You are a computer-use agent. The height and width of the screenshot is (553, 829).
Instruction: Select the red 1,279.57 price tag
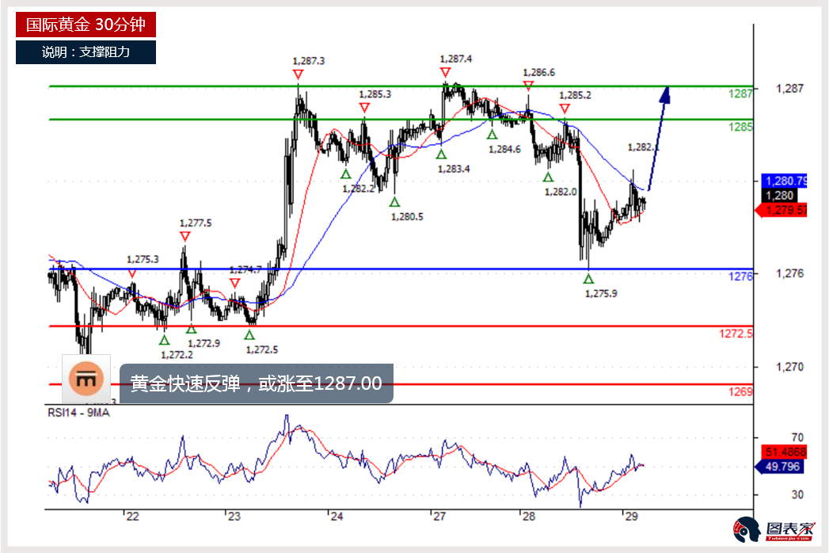pyautogui.click(x=781, y=210)
